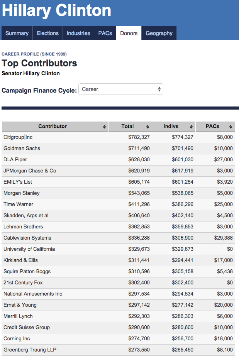This screenshot has height=360, width=239.
Task: Click the Donors tab
Action: coord(129,33)
